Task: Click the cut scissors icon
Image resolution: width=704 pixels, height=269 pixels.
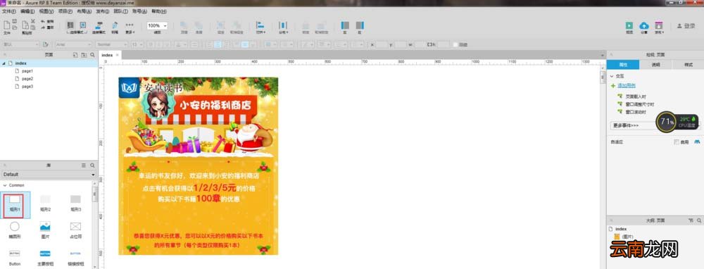Action: click(x=33, y=22)
